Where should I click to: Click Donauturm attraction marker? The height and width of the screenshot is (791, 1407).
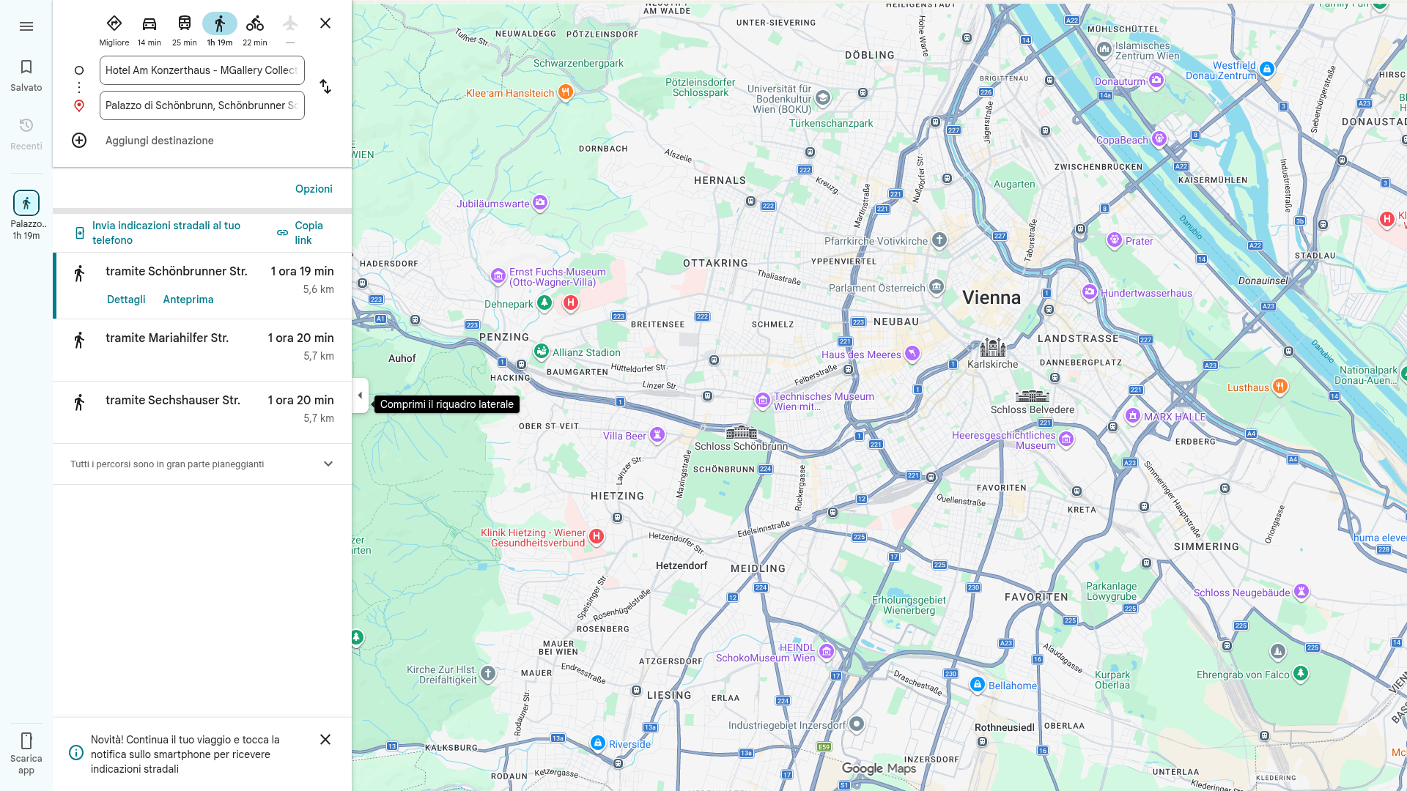pyautogui.click(x=1156, y=80)
